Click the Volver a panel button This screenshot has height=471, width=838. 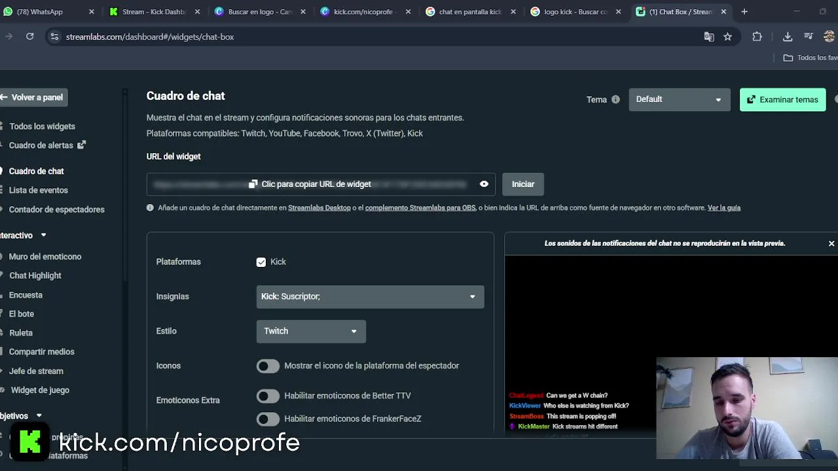point(33,97)
